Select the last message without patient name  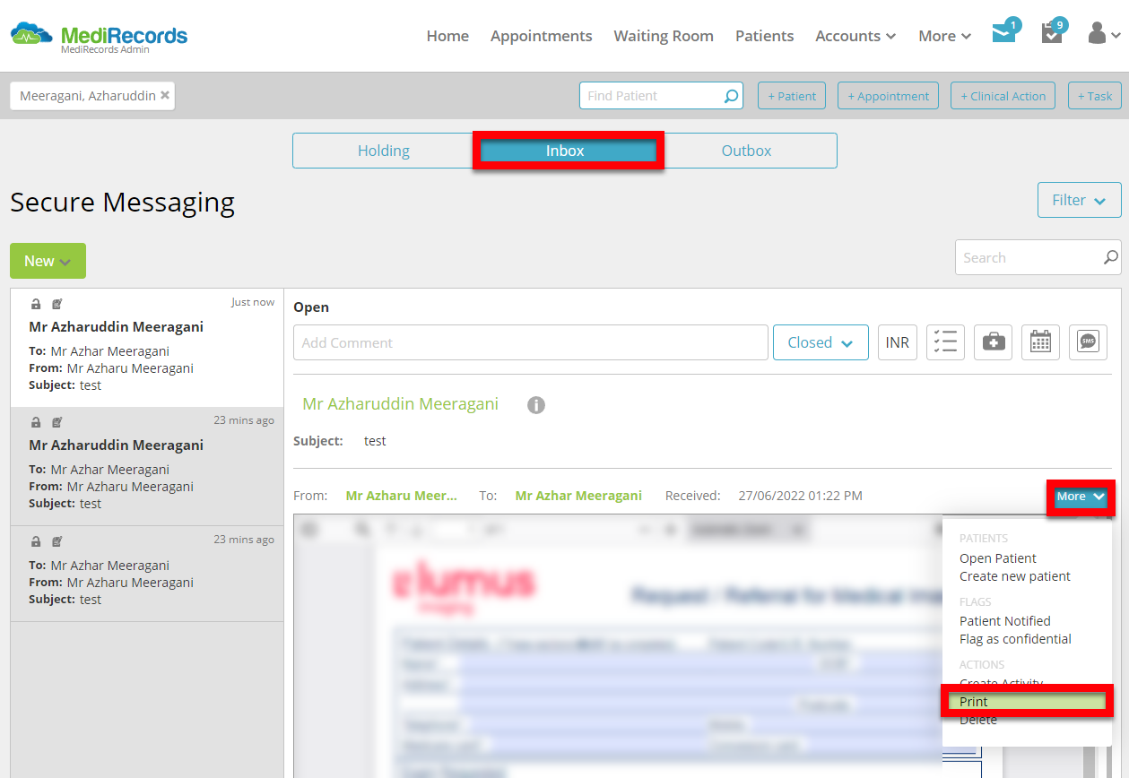tap(147, 574)
